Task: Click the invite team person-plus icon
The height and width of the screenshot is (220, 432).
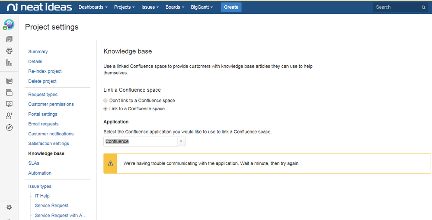Action: pos(9,116)
